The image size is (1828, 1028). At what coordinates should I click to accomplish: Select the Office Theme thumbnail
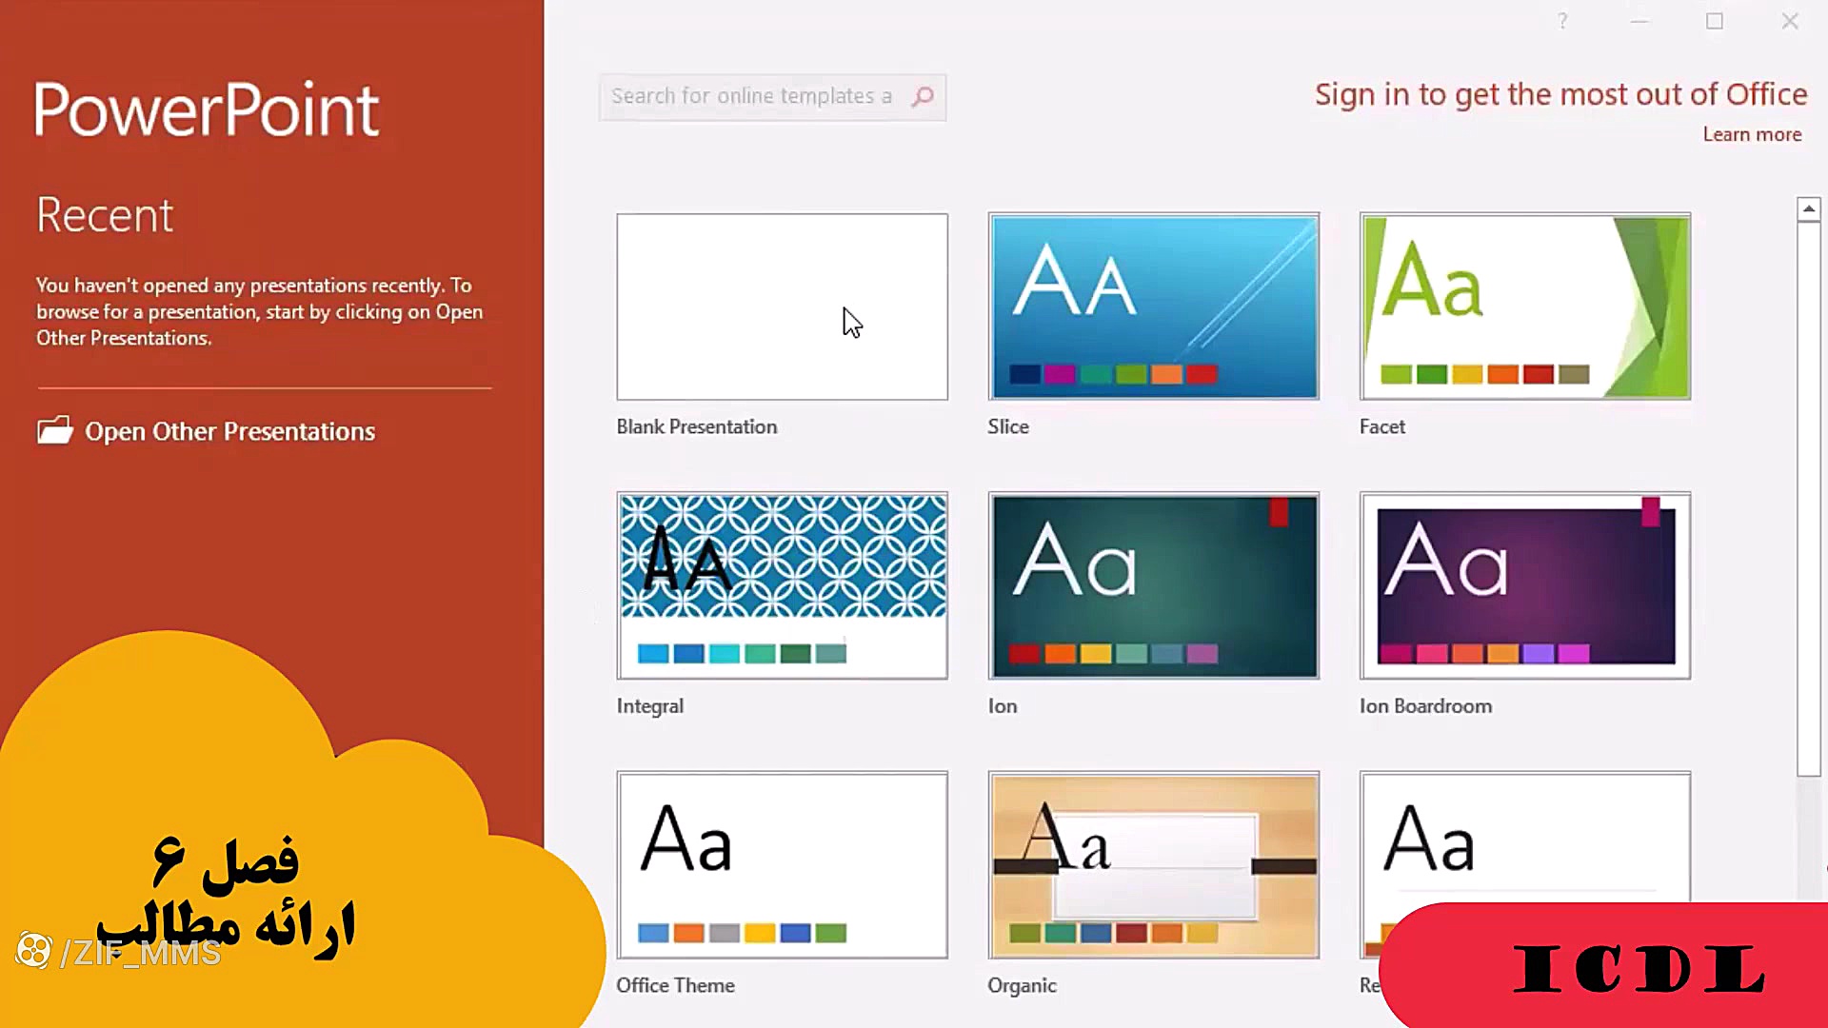pyautogui.click(x=782, y=865)
